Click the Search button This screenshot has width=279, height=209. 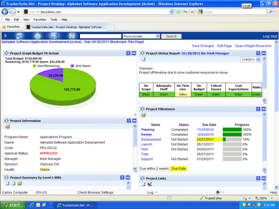point(171,36)
